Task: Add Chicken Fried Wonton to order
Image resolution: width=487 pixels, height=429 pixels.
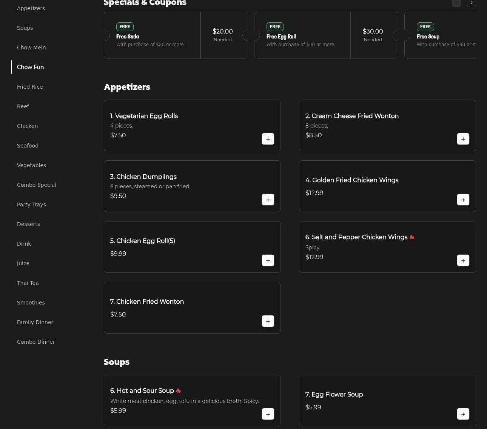Action: pyautogui.click(x=268, y=321)
